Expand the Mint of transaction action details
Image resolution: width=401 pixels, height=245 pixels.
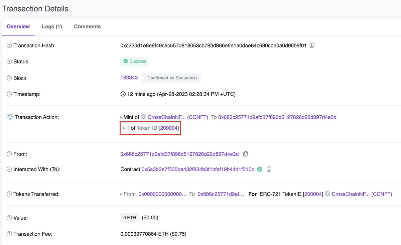click(121, 117)
